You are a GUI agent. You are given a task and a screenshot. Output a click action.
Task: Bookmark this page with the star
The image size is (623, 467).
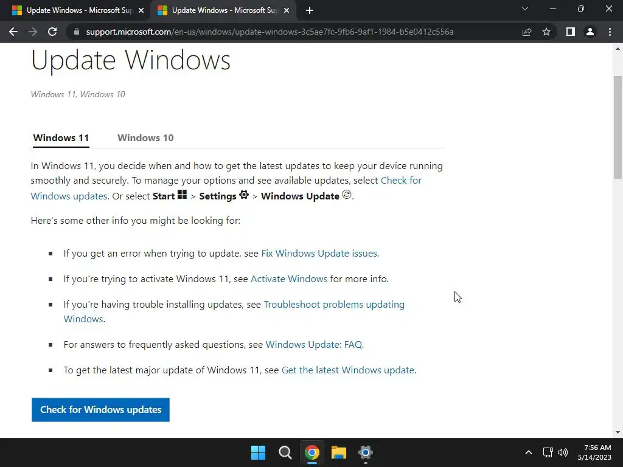coord(546,32)
